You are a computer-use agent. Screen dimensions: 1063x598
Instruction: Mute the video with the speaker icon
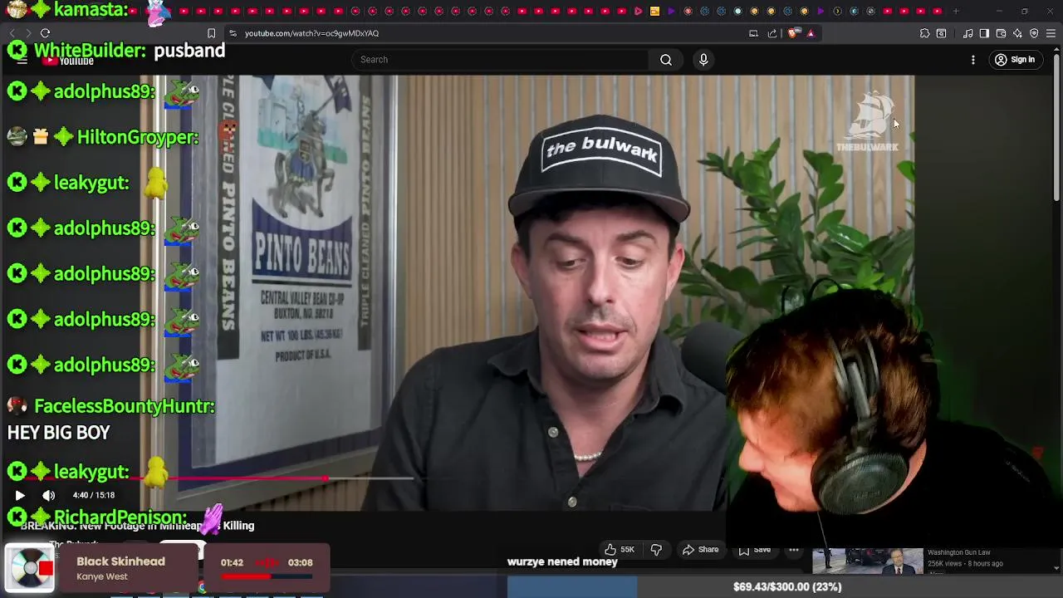49,496
